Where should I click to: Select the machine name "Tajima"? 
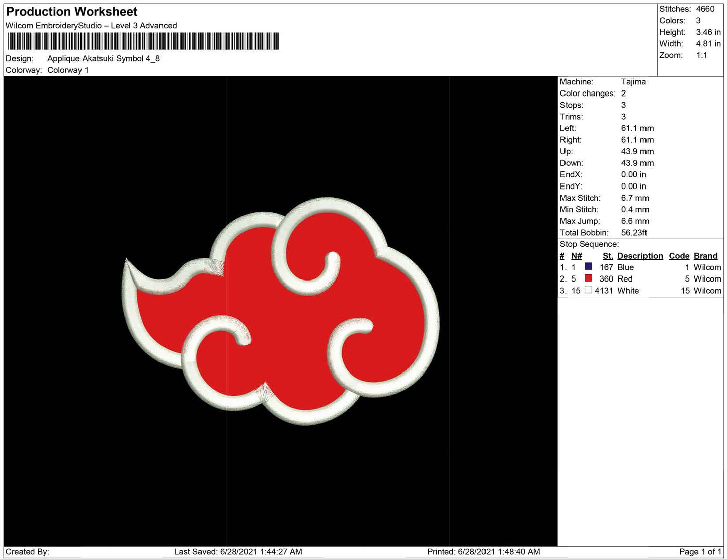pyautogui.click(x=633, y=82)
